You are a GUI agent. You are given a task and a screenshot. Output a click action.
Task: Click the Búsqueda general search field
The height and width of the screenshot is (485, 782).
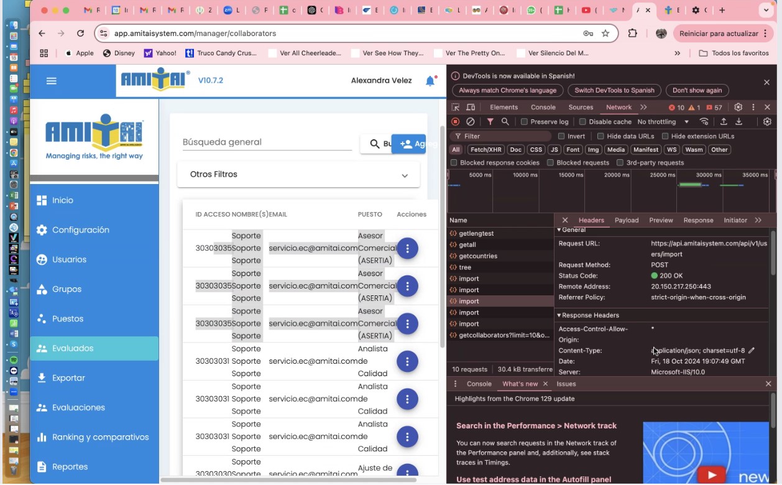267,142
